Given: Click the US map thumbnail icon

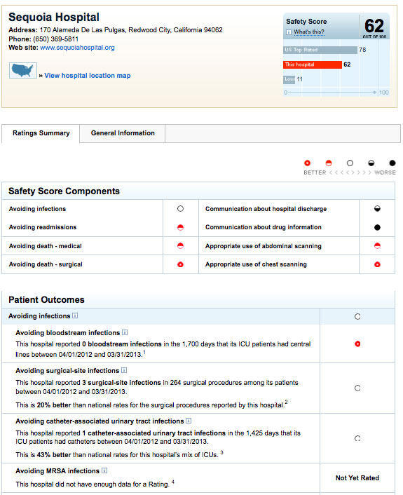Looking at the screenshot, I should (22, 70).
